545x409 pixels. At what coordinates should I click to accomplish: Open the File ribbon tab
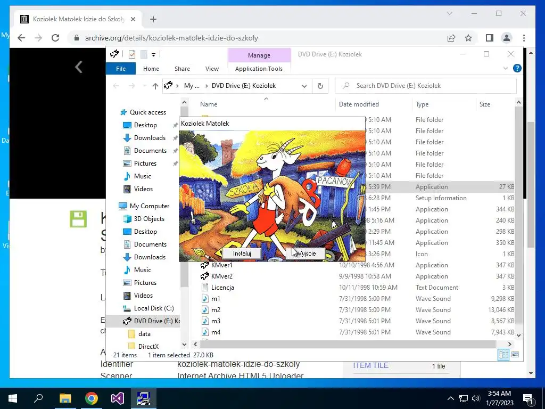121,69
